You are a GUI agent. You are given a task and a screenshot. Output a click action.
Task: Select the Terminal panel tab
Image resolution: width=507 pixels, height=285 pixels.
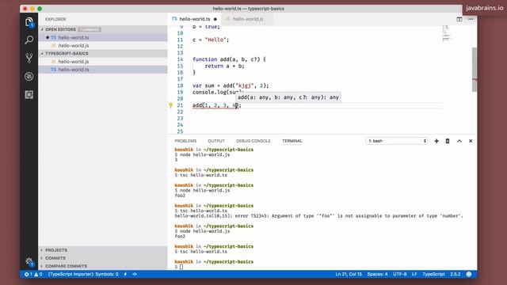292,141
